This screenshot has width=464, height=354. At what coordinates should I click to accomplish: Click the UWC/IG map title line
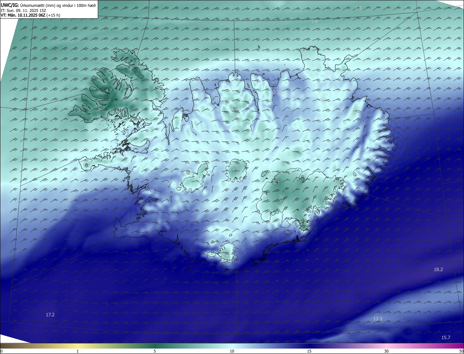coord(48,5)
